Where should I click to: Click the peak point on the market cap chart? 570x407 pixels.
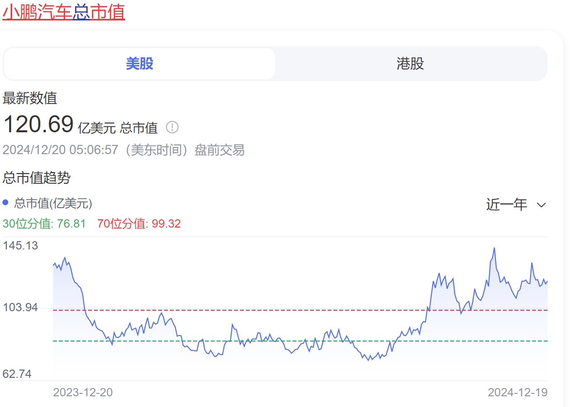coord(495,248)
